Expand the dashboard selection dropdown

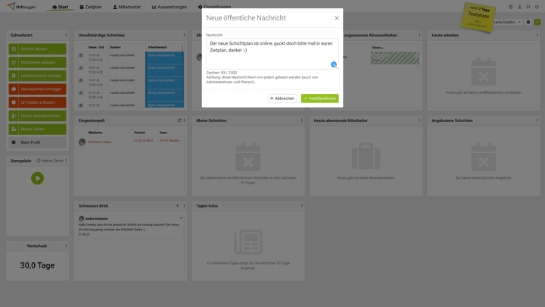(519, 22)
